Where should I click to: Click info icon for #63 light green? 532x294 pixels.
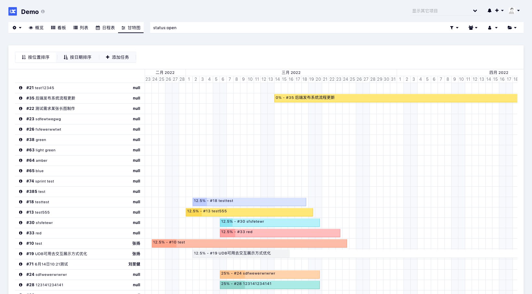(x=20, y=150)
